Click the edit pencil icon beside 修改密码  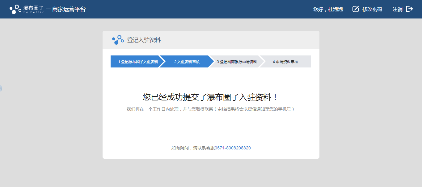[356, 9]
